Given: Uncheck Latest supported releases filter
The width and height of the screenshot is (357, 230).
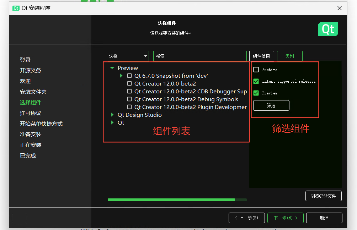Looking at the screenshot, I should click(256, 81).
